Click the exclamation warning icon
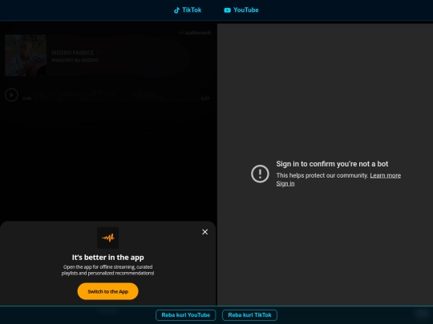Image resolution: width=433 pixels, height=324 pixels. pyautogui.click(x=260, y=174)
